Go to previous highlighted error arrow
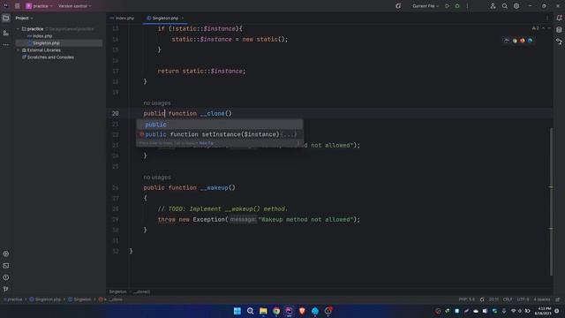The height and width of the screenshot is (318, 565). click(544, 28)
